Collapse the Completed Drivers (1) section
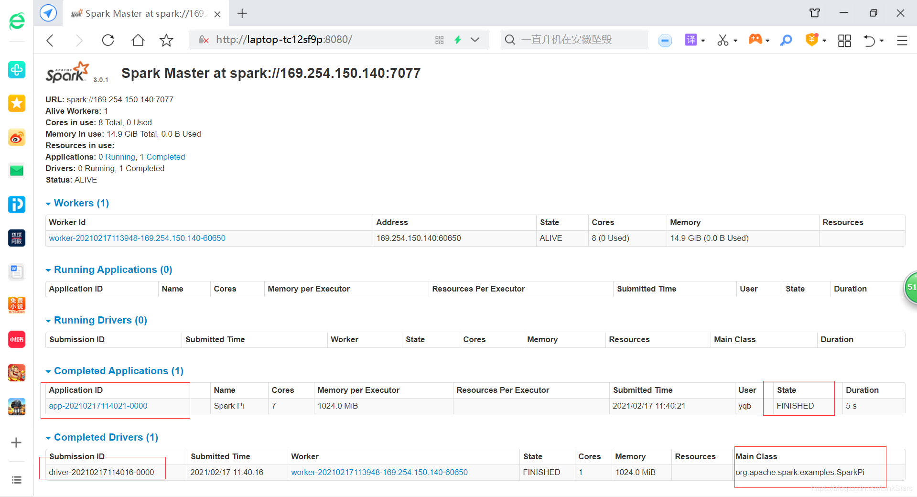 pos(102,437)
